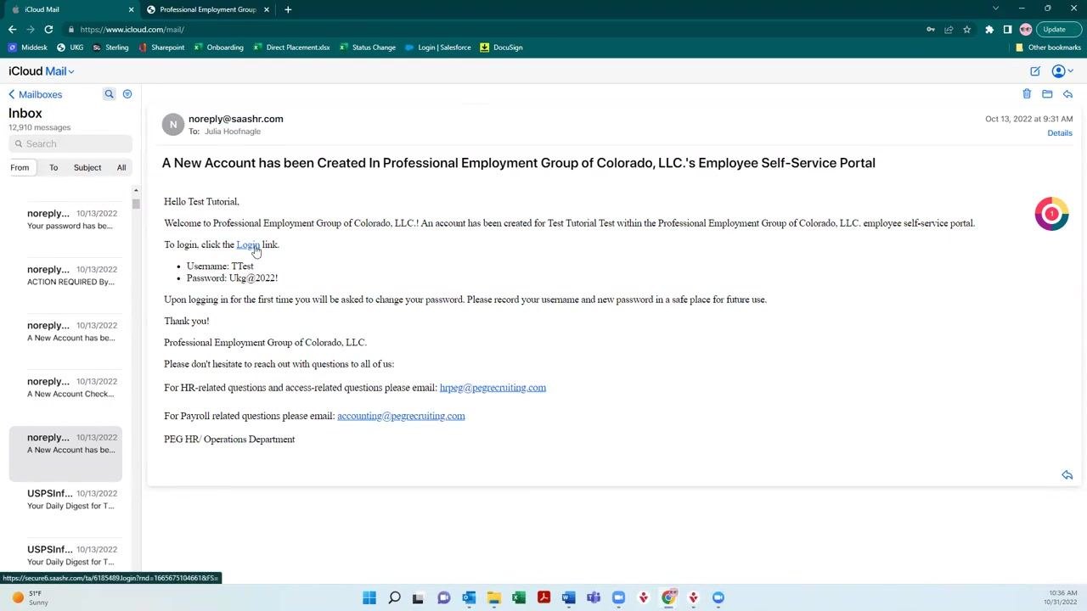
Task: Select the All search filter
Action: coord(121,167)
